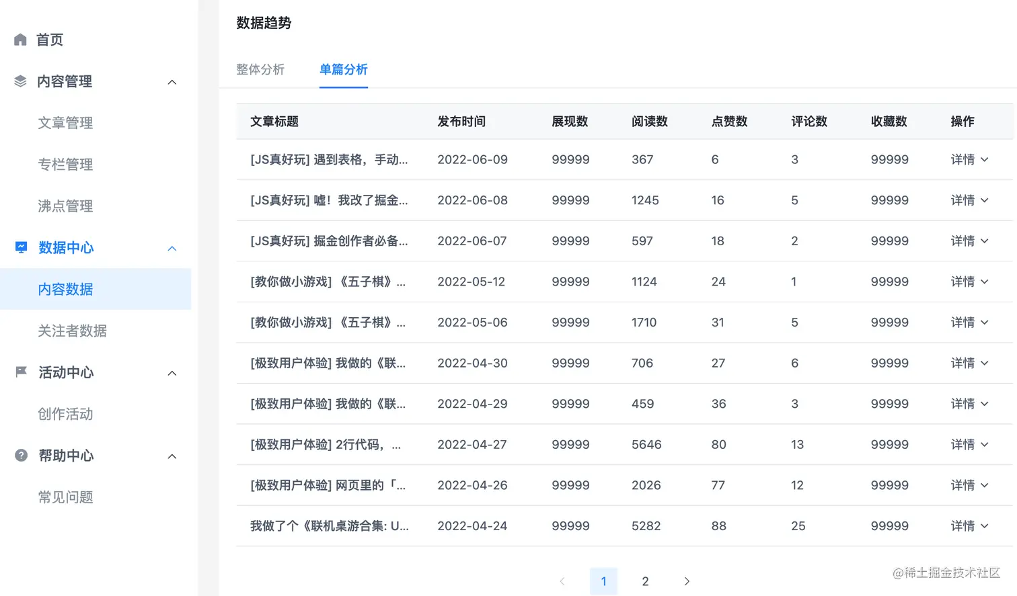Click article title [JS真好玩] 遇到表格，手动...
This screenshot has width=1017, height=596.
(329, 159)
